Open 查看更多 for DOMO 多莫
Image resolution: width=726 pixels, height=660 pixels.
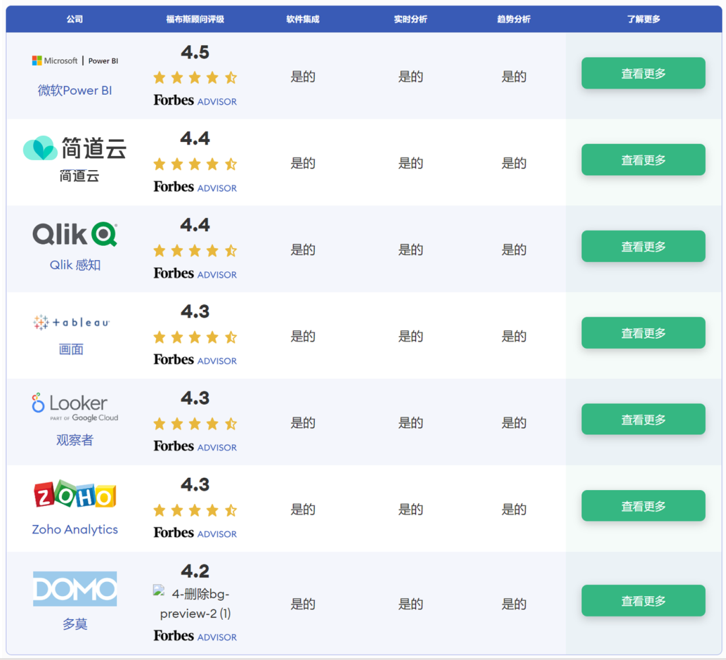(643, 601)
